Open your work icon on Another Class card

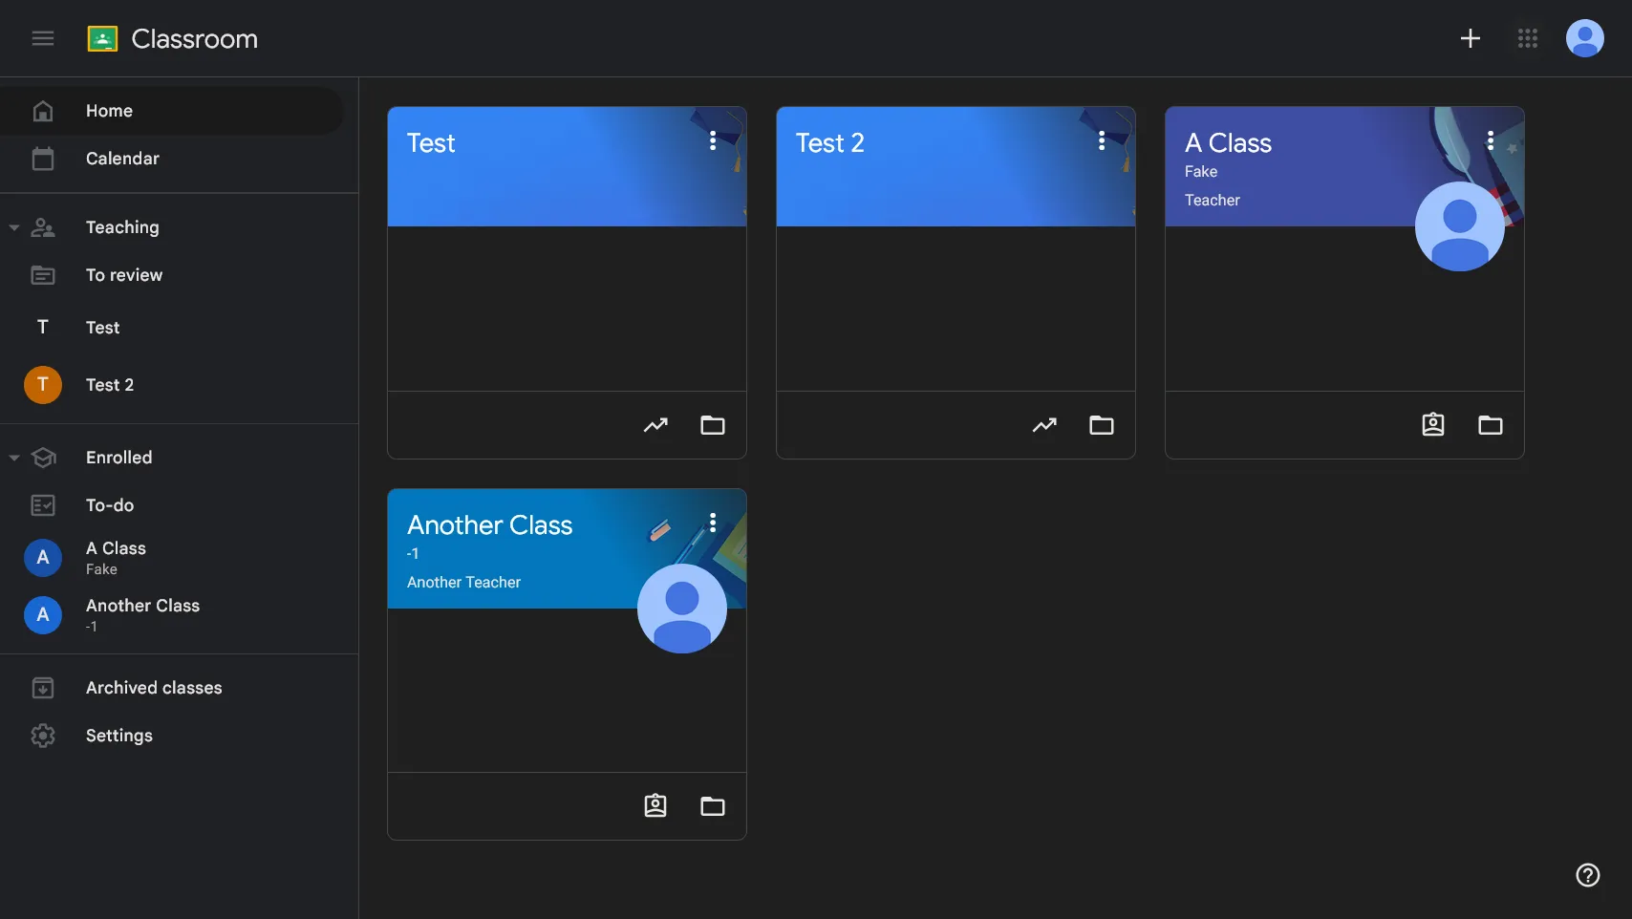point(655,806)
